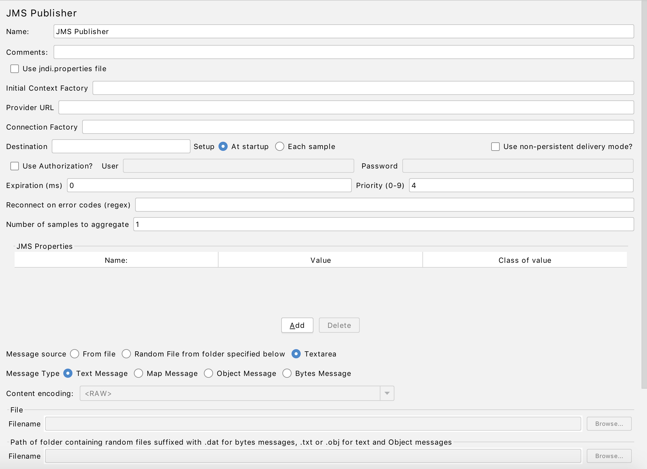
Task: Choose Object Message type
Action: click(208, 373)
